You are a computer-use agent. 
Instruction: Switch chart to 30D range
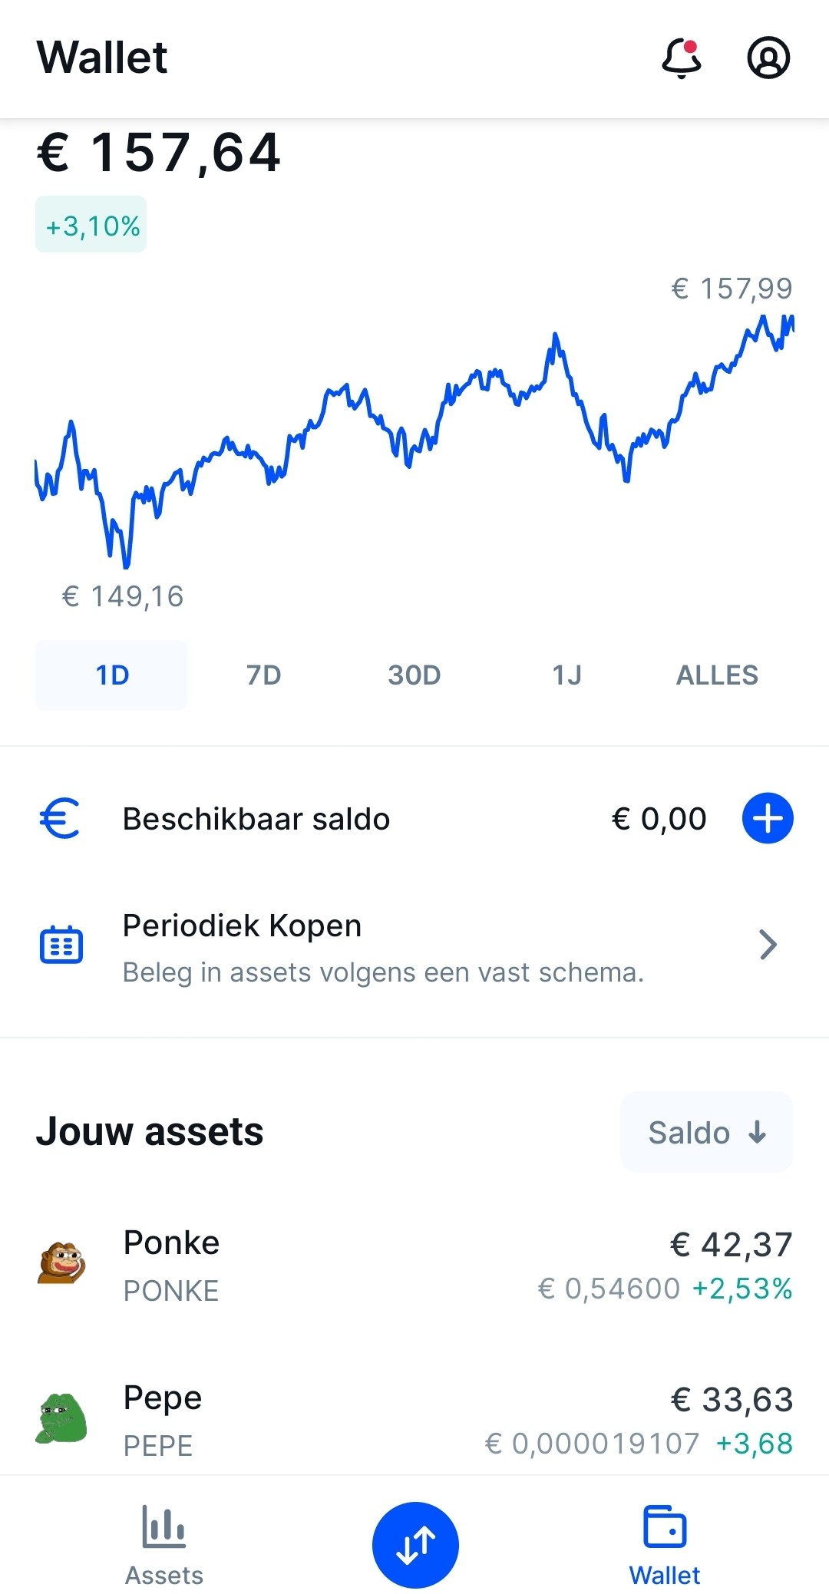click(414, 675)
